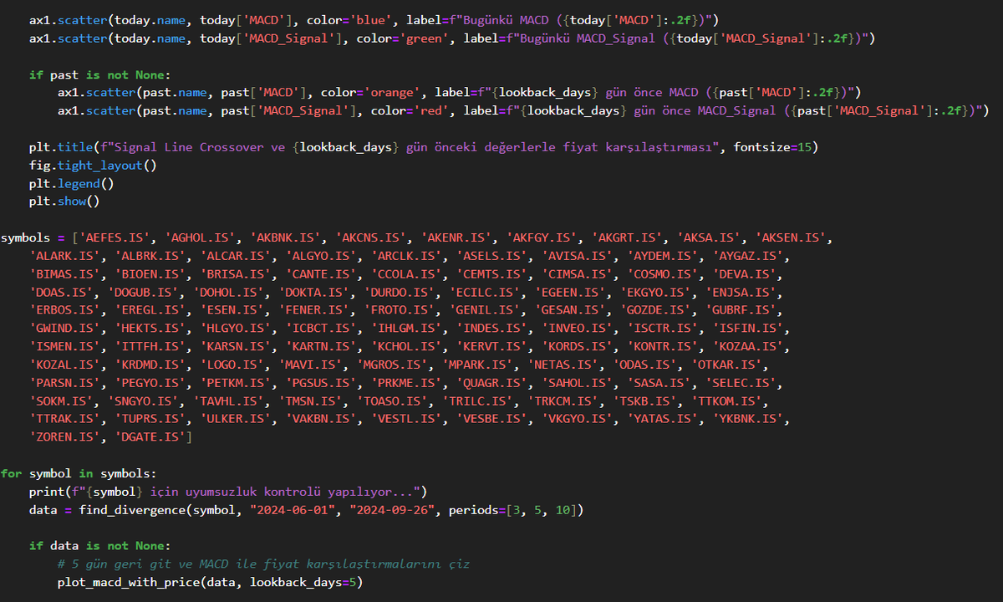
Task: Click the color='red' argument
Action: pos(410,111)
